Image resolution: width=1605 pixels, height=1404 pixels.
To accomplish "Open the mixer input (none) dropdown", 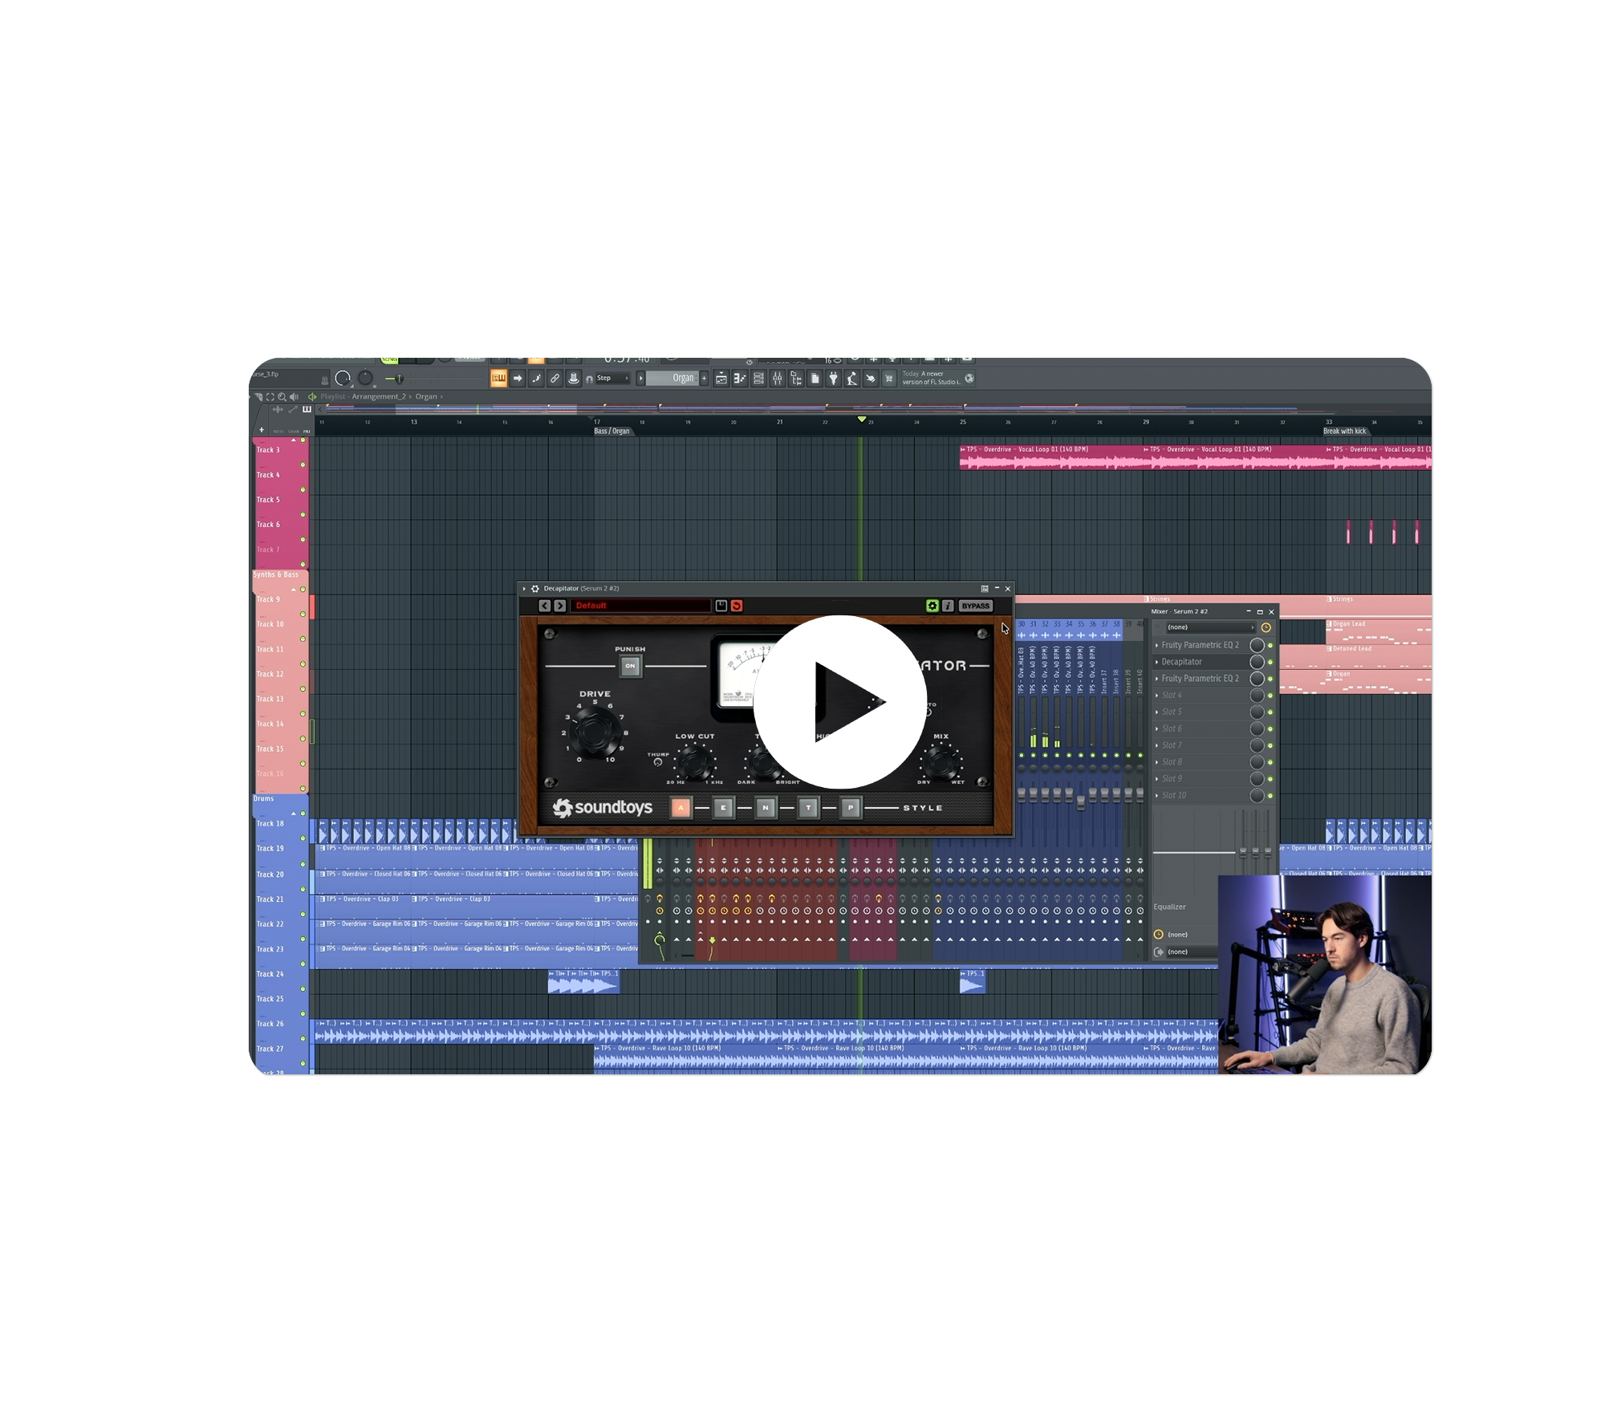I will pos(1209,627).
